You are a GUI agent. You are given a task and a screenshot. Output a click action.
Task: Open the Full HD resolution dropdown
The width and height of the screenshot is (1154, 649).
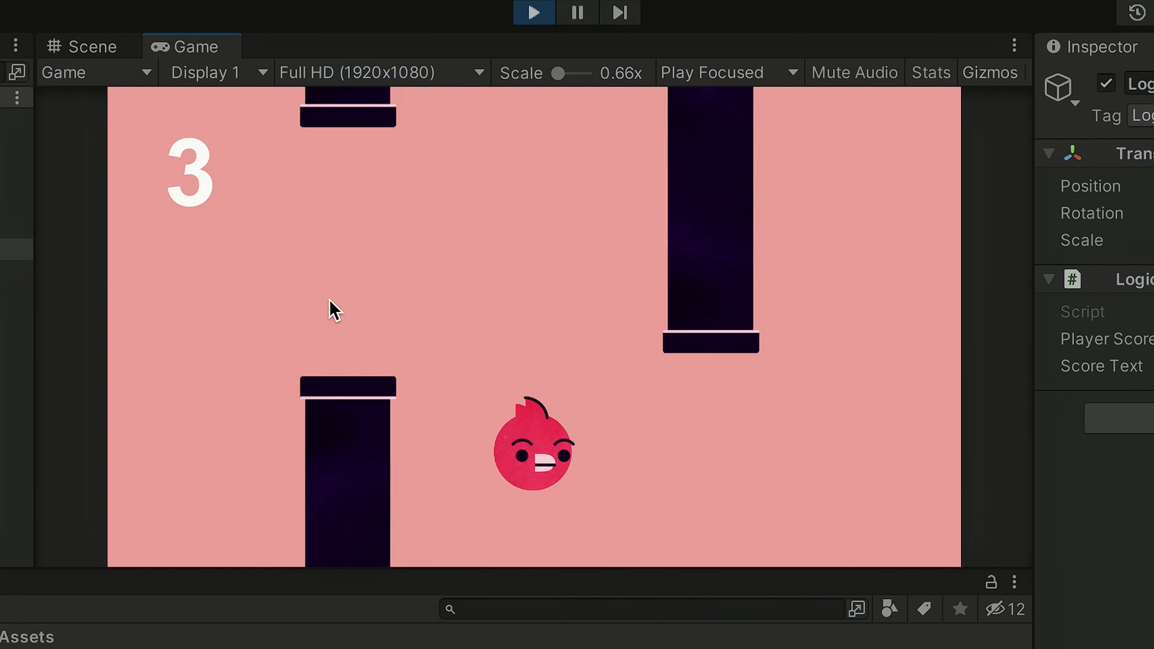click(382, 73)
